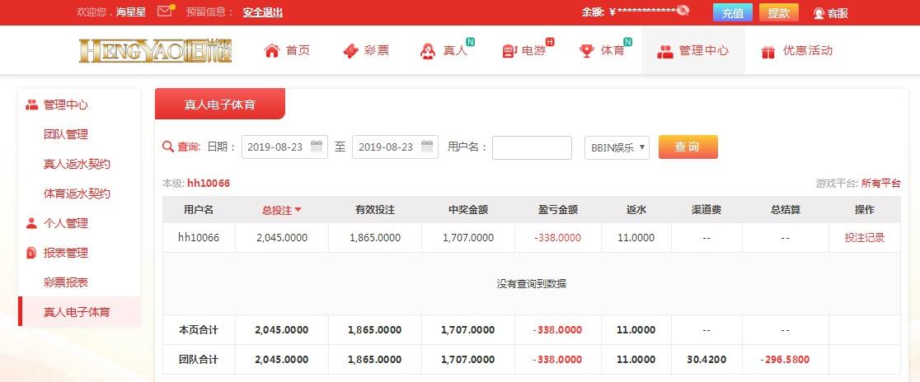This screenshot has height=382, width=920.
Task: Click the 充值 recharge button
Action: pos(732,12)
